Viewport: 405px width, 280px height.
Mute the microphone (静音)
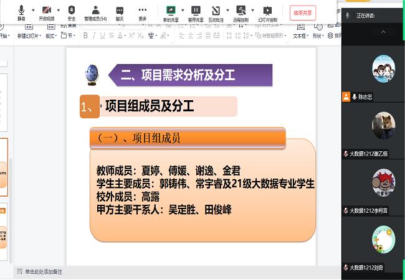pyautogui.click(x=21, y=12)
